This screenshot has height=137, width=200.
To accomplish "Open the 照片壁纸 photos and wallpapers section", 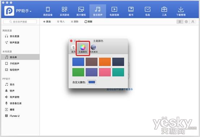I will (x=81, y=11).
